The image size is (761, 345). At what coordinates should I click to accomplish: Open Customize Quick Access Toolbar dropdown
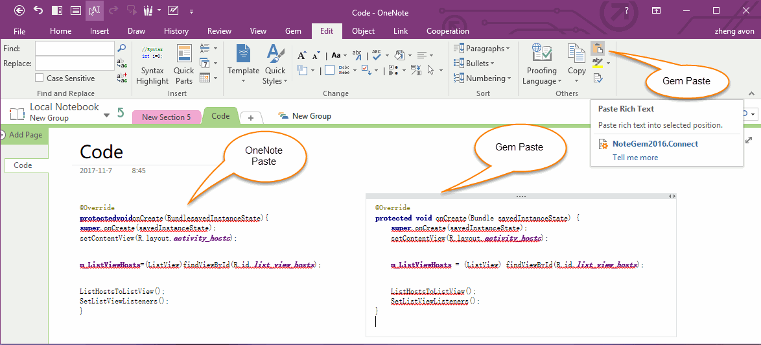click(192, 10)
